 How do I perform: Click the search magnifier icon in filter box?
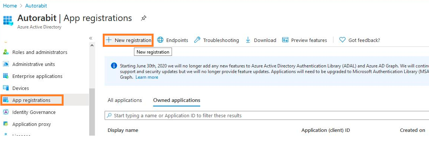109,115
